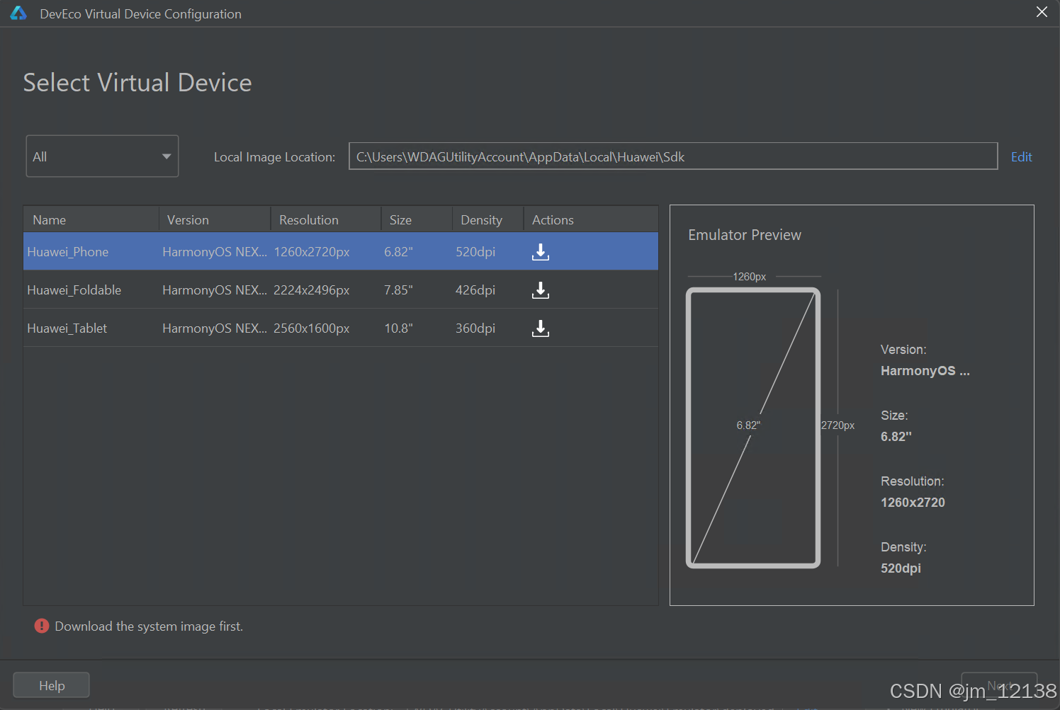Click the Local Image Location path field
1060x710 pixels.
[673, 156]
